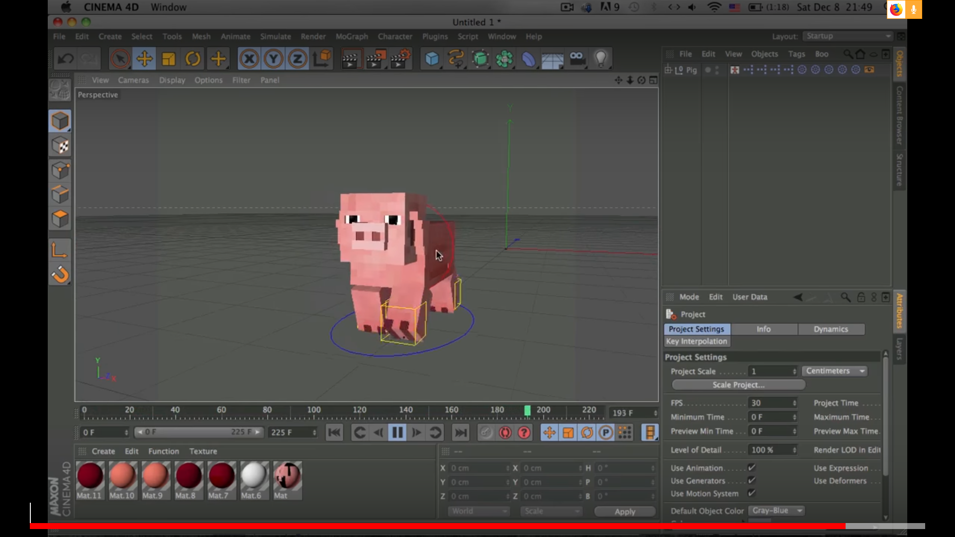Open the spline tools icon
The height and width of the screenshot is (537, 955).
click(456, 59)
